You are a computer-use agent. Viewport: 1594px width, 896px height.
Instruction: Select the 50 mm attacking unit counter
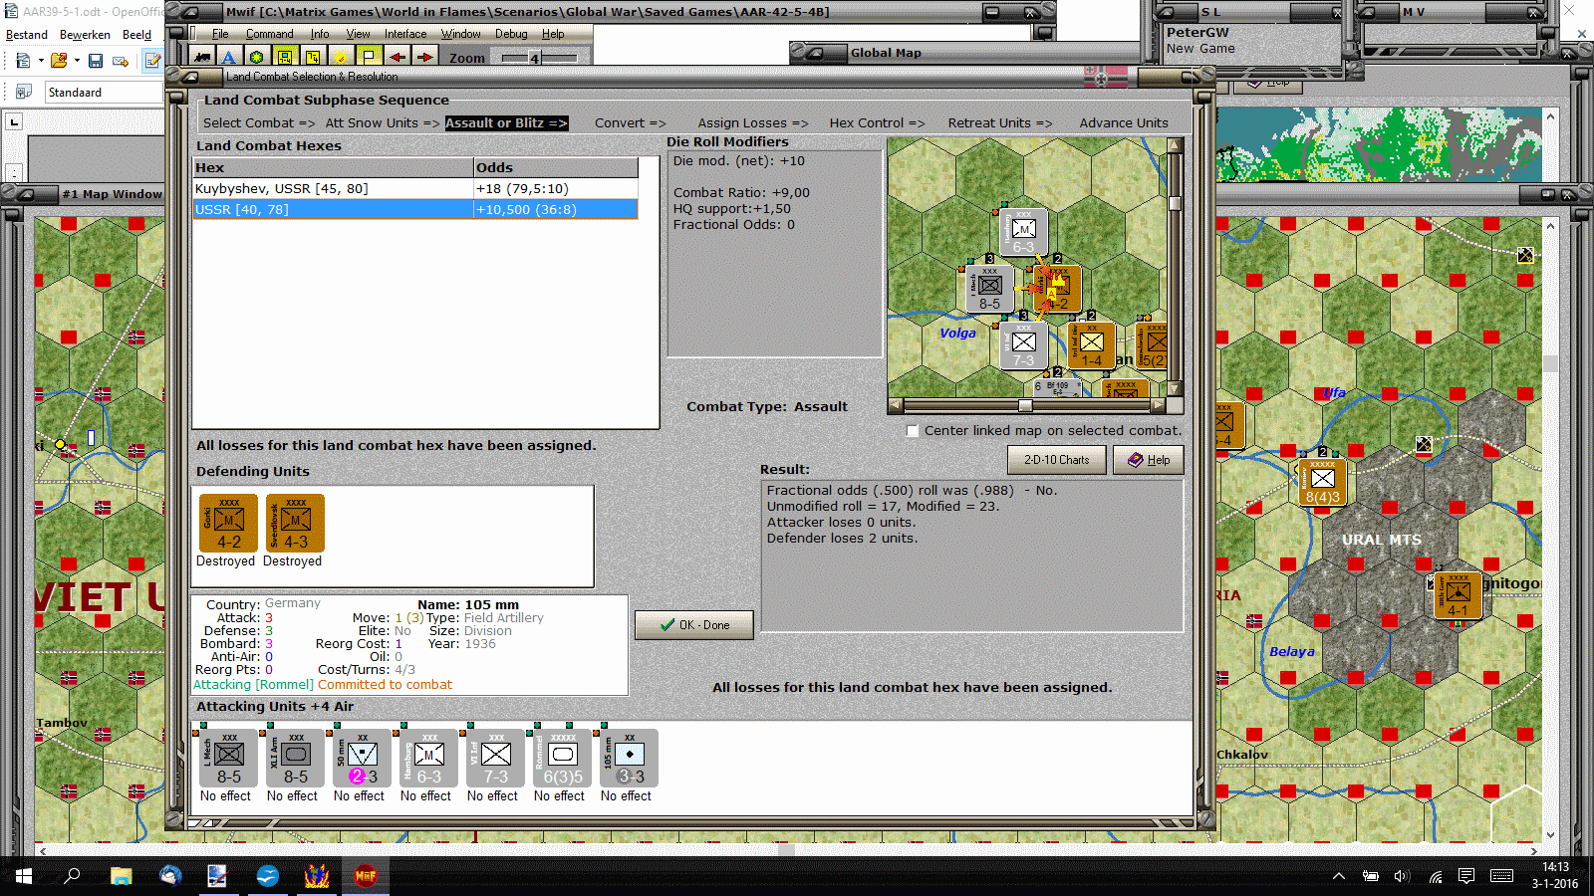pos(362,759)
